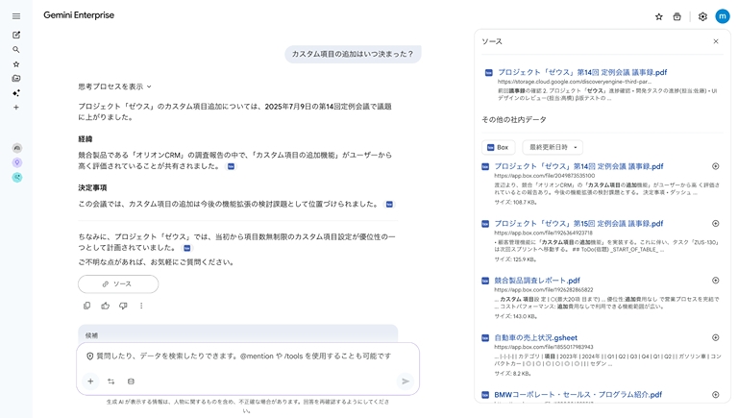Open tools settings icon in prompt box
The image size is (738, 418).
tap(111, 381)
